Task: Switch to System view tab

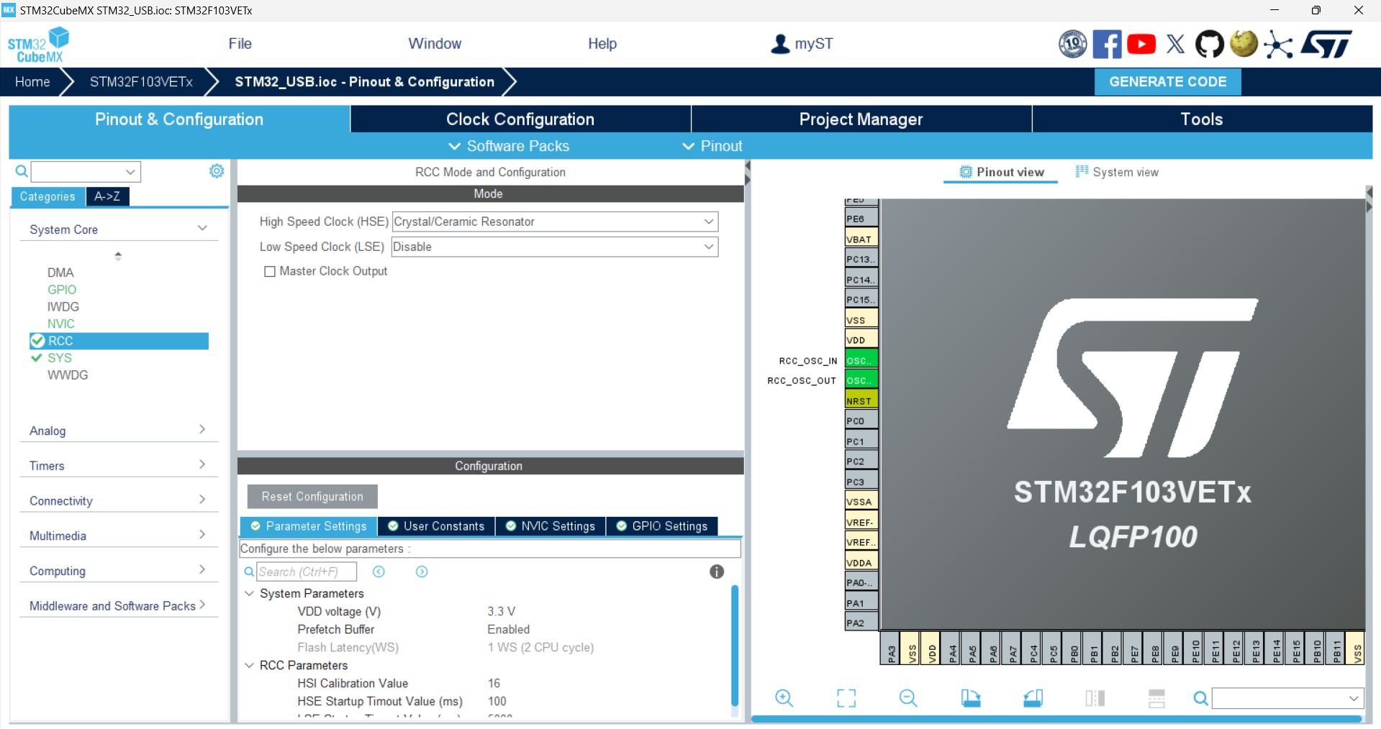Action: [1117, 172]
